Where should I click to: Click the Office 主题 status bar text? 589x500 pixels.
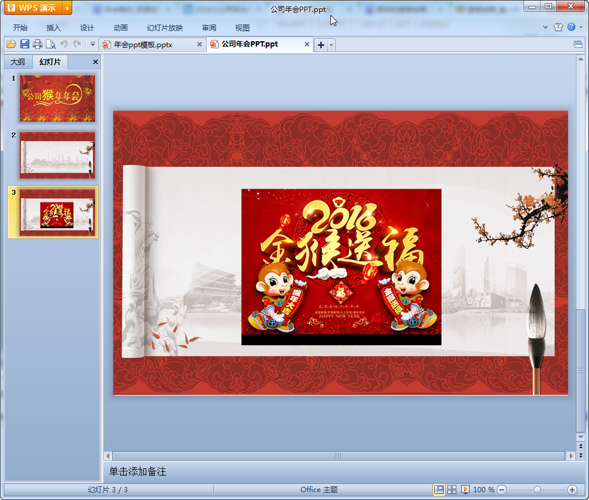[x=319, y=489]
